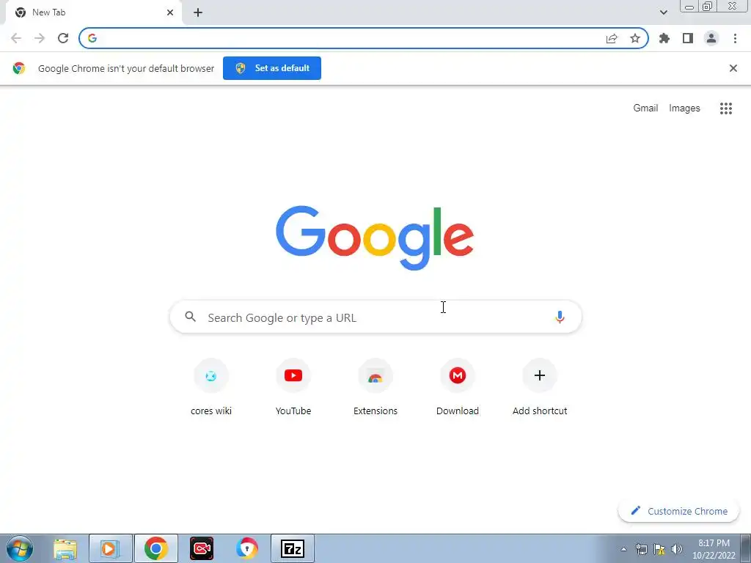Launch the media player taskbar icon
Image resolution: width=751 pixels, height=563 pixels.
click(110, 548)
